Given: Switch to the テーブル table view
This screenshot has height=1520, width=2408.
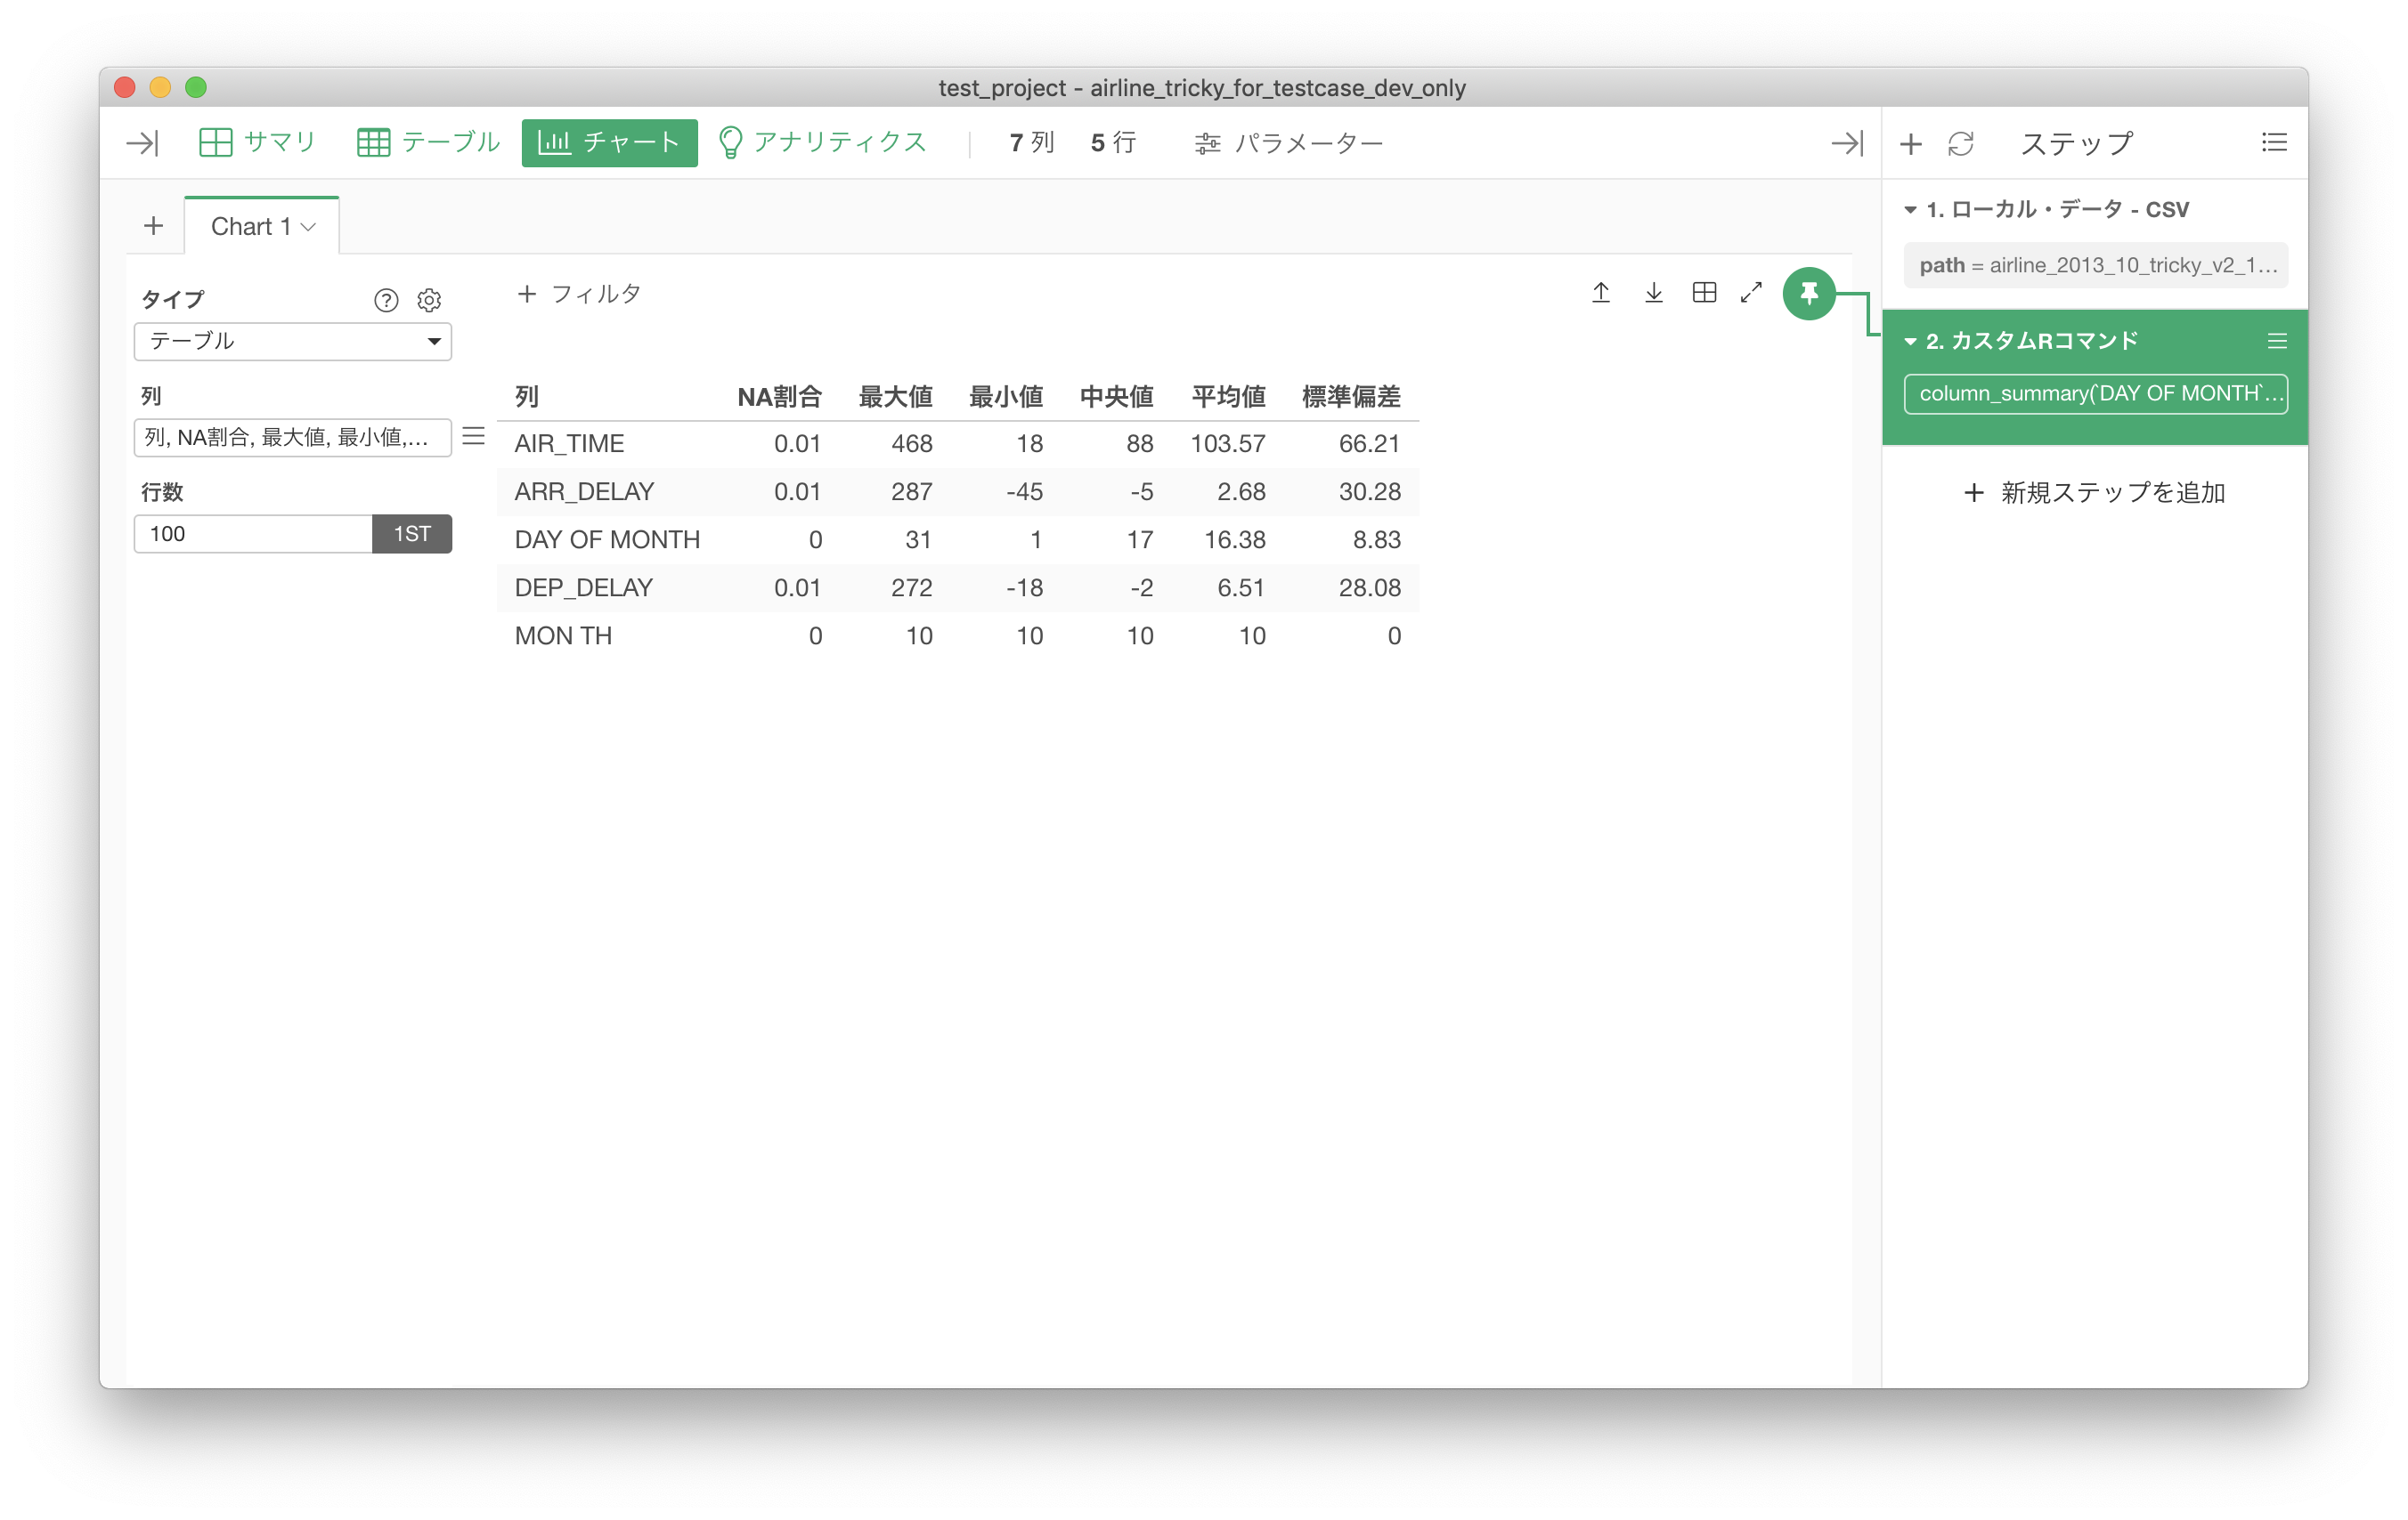Looking at the screenshot, I should tap(428, 143).
